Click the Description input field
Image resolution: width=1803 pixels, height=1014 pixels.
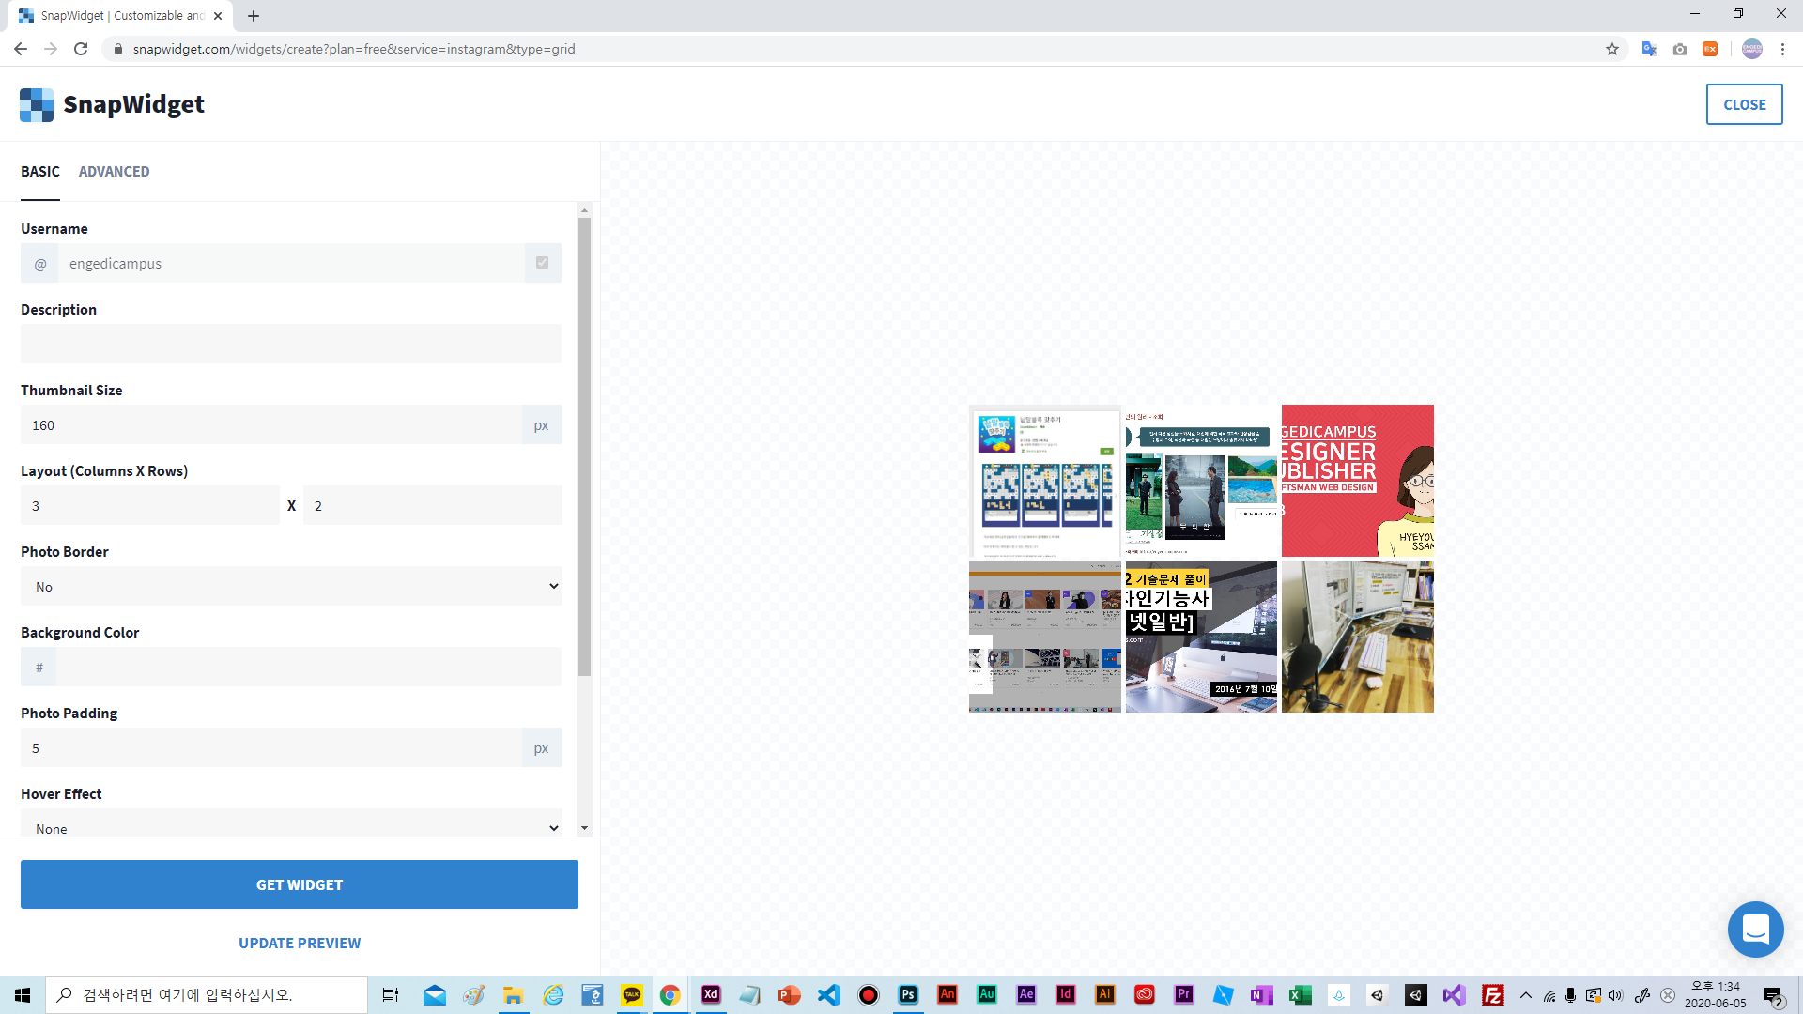[291, 344]
